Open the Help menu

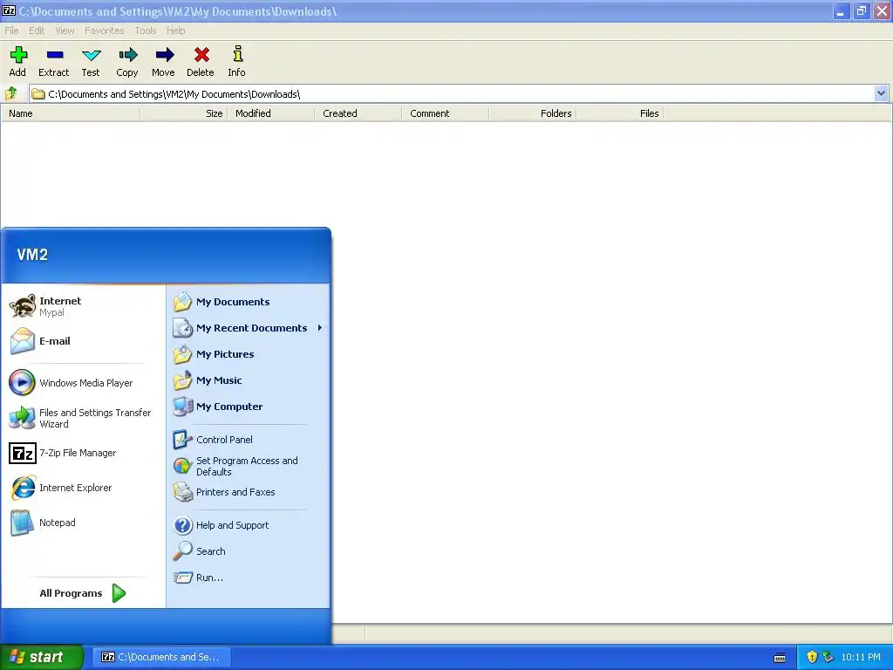pos(175,31)
